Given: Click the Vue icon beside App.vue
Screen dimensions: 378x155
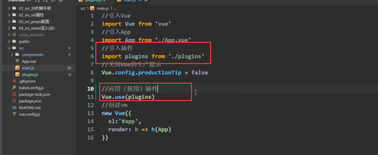Looking at the screenshot, I should tap(17, 61).
